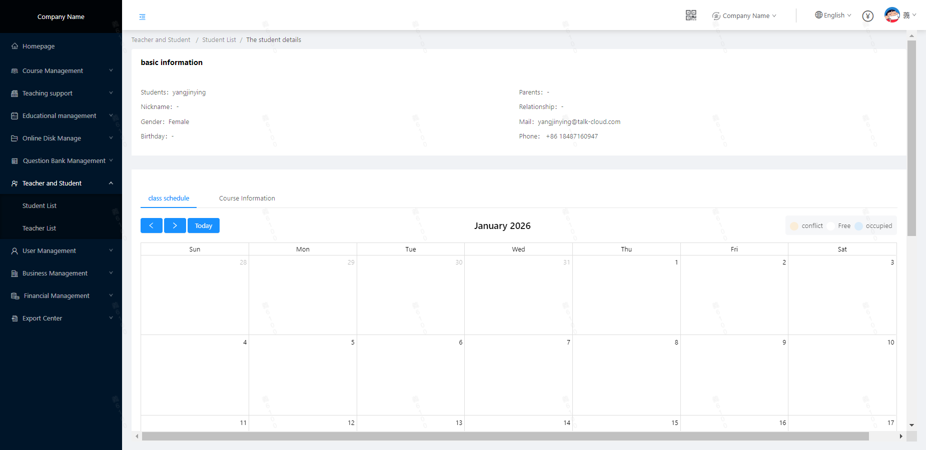Screen dimensions: 926x450
Task: Go to previous month arrow
Action: tap(151, 225)
